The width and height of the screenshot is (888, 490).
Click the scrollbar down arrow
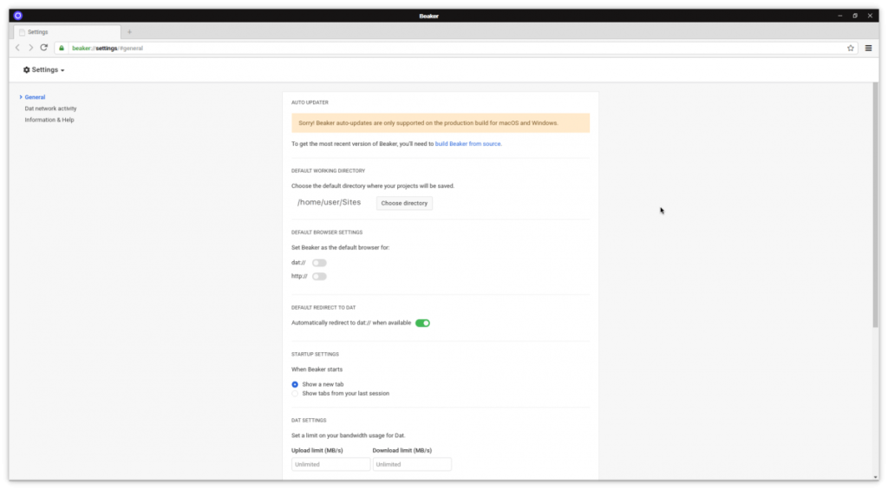click(875, 477)
